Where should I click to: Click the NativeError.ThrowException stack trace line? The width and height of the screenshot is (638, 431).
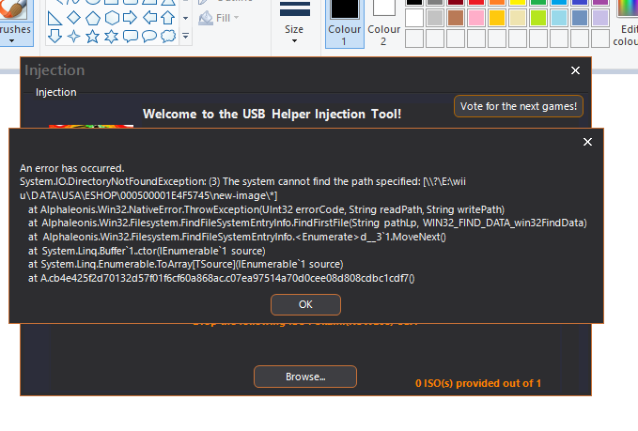(266, 209)
